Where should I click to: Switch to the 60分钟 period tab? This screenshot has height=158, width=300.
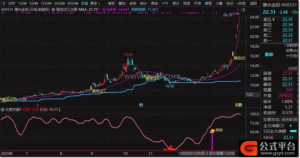point(73,3)
